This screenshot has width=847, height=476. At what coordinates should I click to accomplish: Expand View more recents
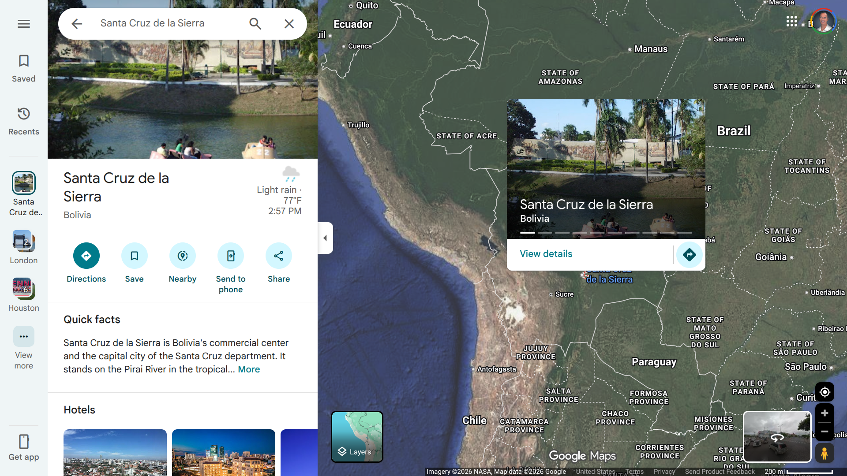click(x=24, y=337)
